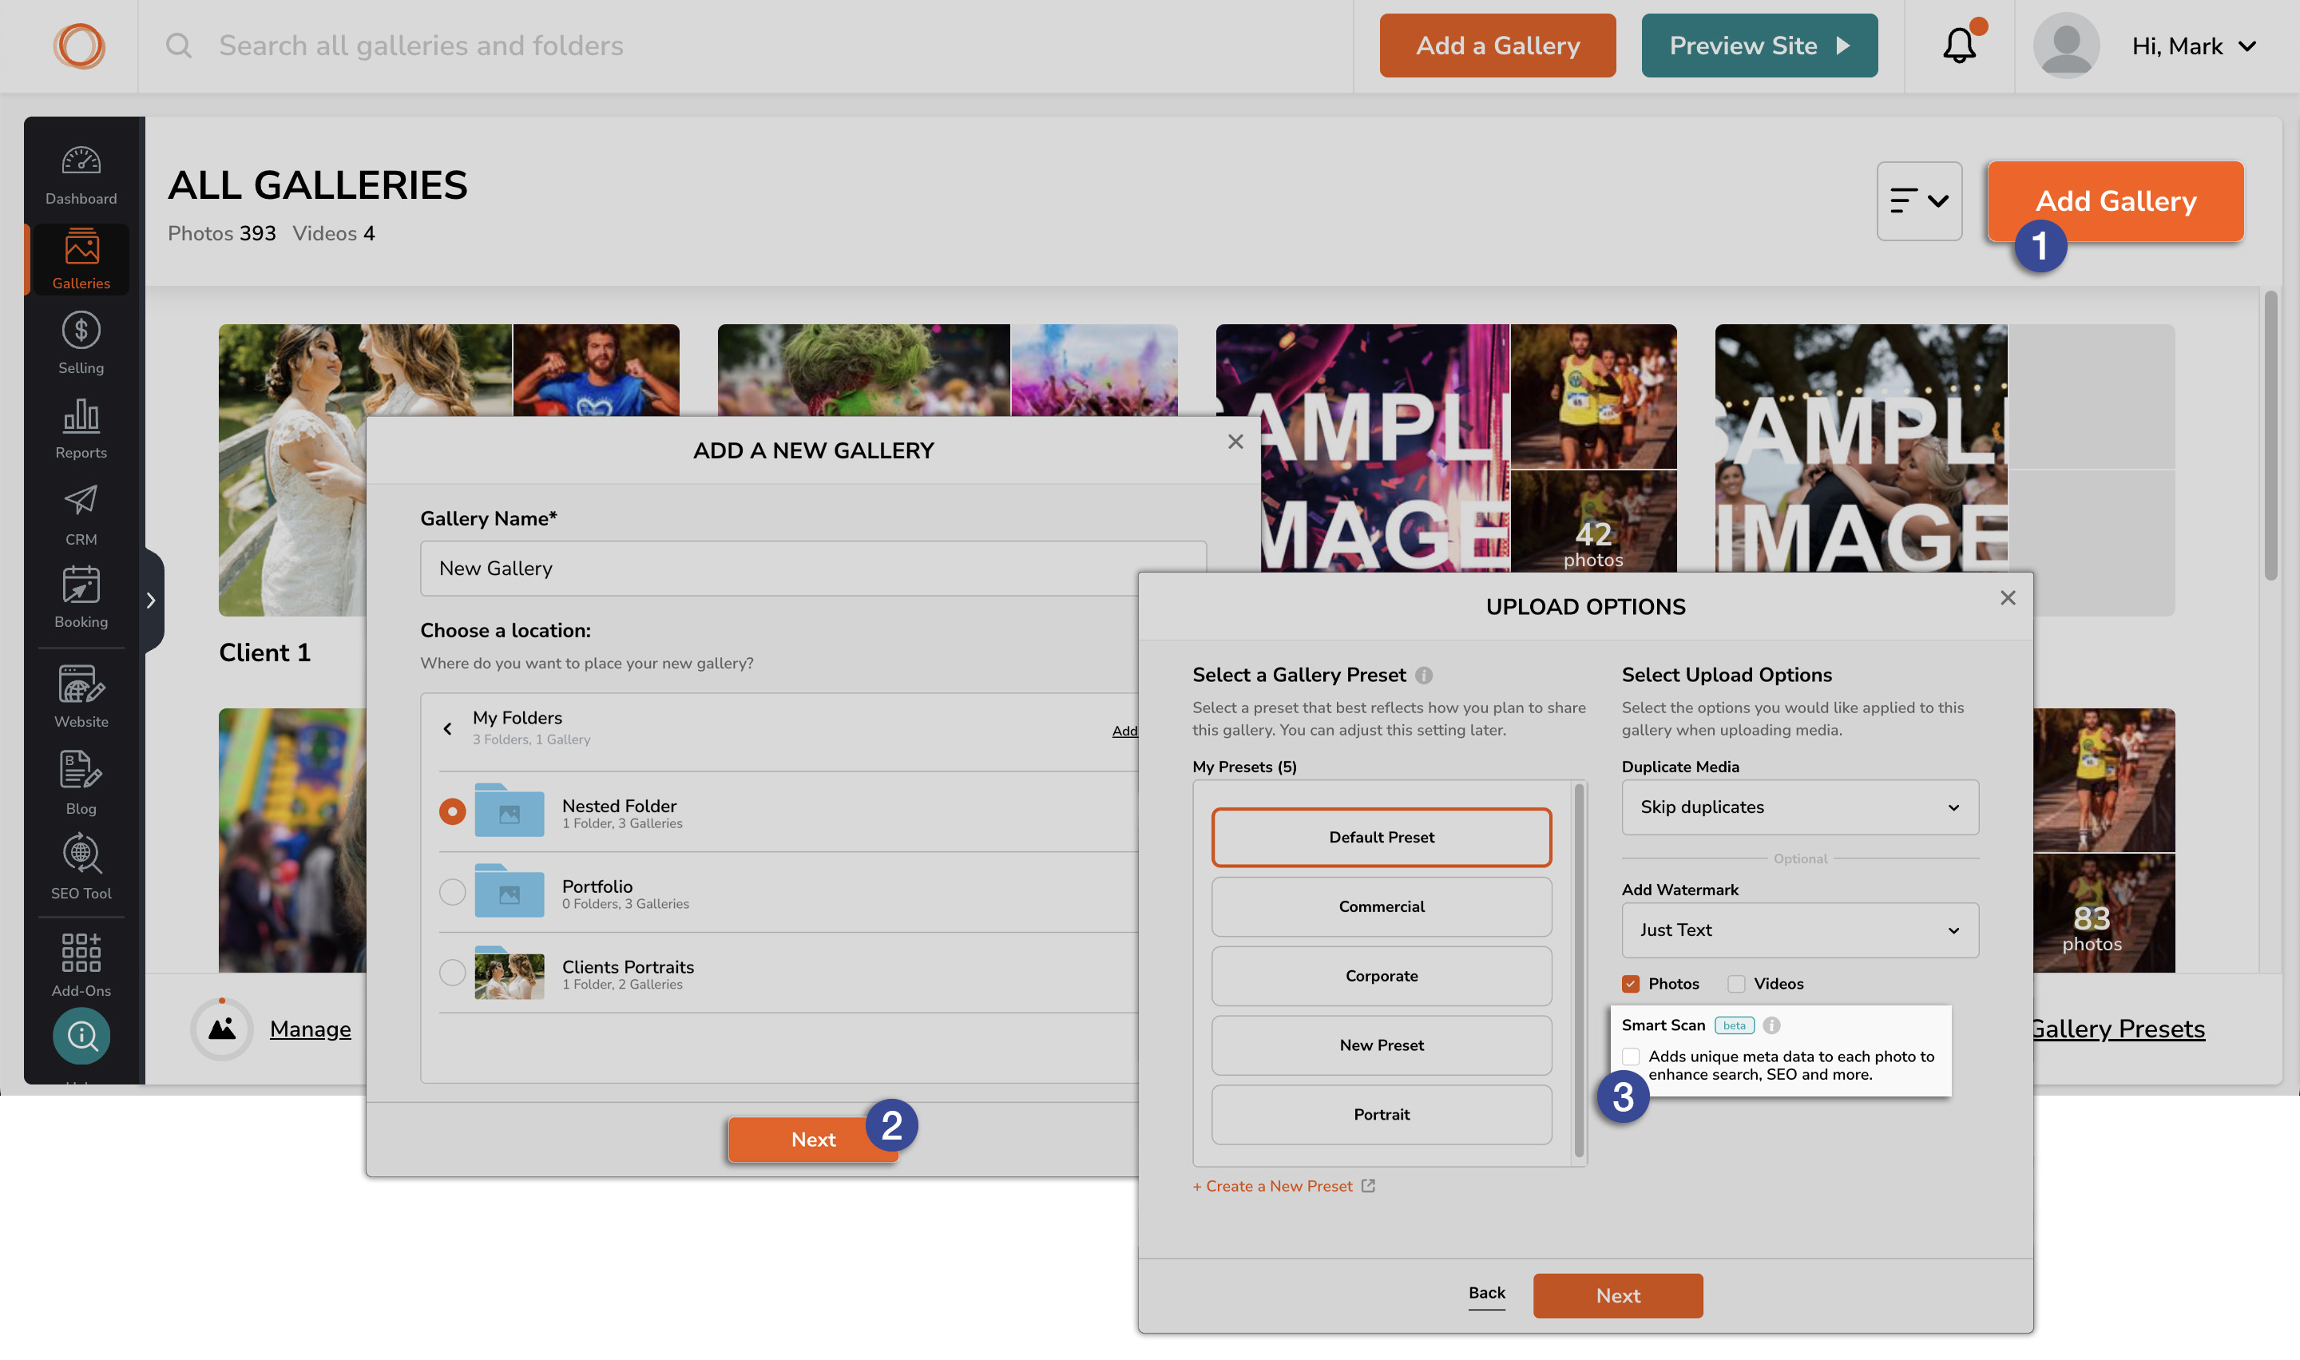
Task: Click the Gallery Name input field
Action: [x=813, y=568]
